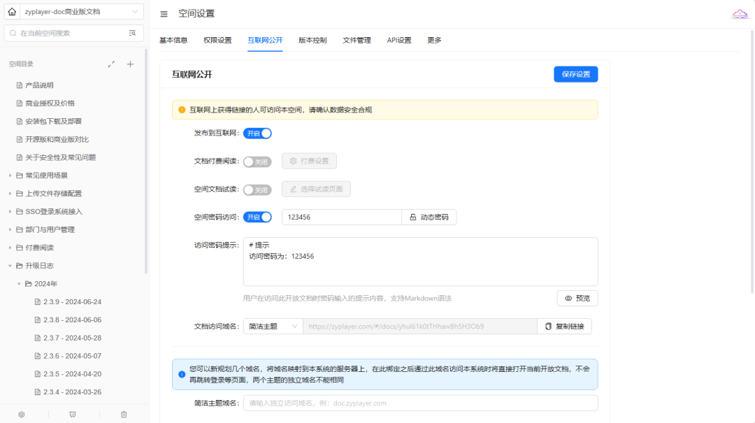The height and width of the screenshot is (423, 755).
Task: Click the home icon beside space selector
Action: 12,12
